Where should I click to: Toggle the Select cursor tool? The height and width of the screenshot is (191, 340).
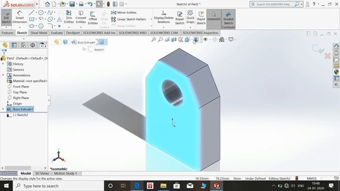pyautogui.click(x=99, y=4)
